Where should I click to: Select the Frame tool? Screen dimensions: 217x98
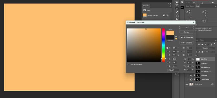point(177,5)
